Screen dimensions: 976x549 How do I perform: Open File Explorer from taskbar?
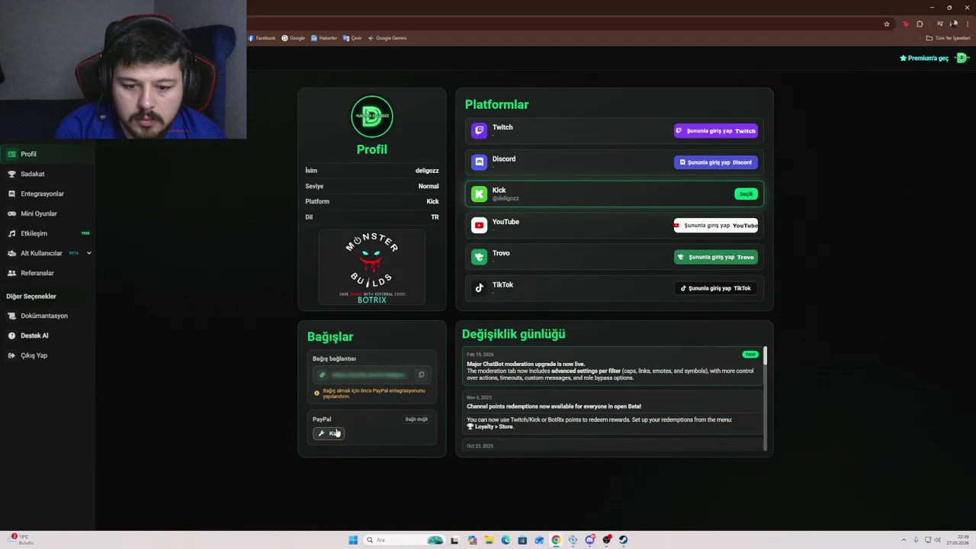pos(489,540)
